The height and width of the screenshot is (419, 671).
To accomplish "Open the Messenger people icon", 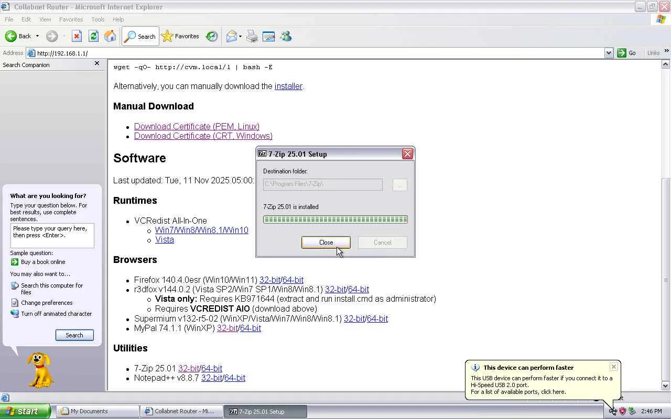I will point(286,36).
